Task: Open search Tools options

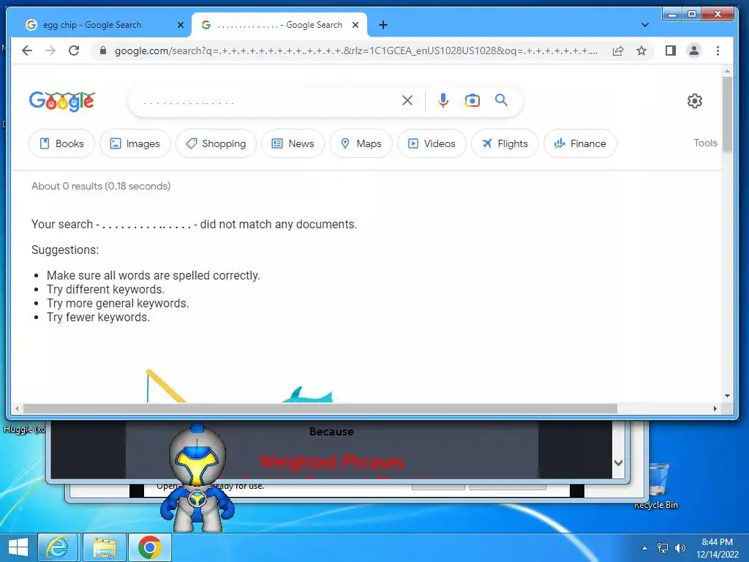Action: pyautogui.click(x=705, y=143)
